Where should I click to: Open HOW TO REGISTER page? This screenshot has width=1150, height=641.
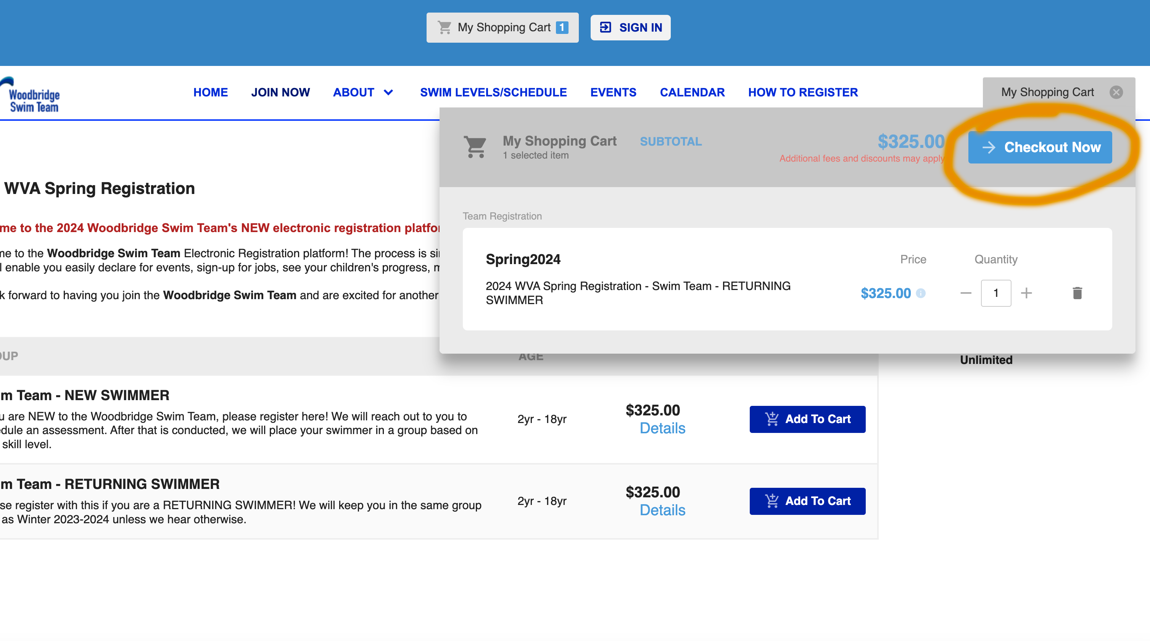(x=803, y=92)
